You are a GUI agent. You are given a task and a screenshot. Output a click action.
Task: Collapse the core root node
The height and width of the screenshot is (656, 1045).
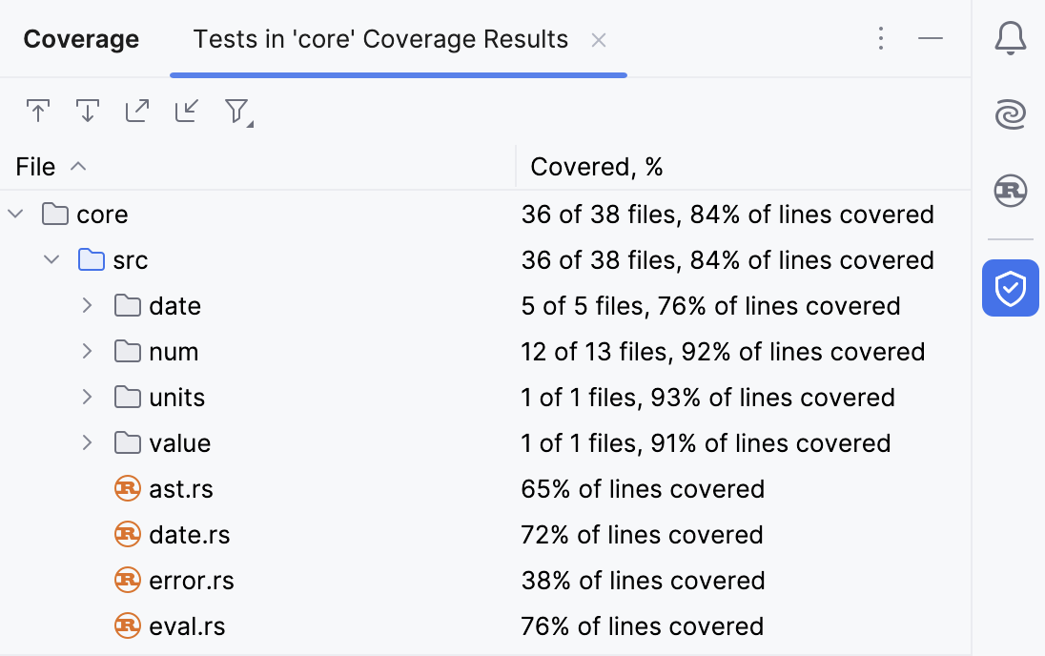(x=14, y=214)
